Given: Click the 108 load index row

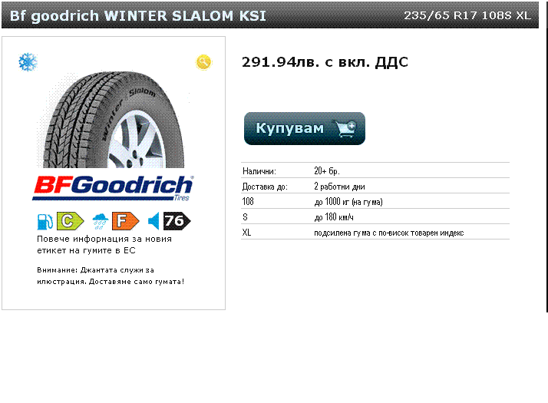Looking at the screenshot, I should tap(375, 201).
